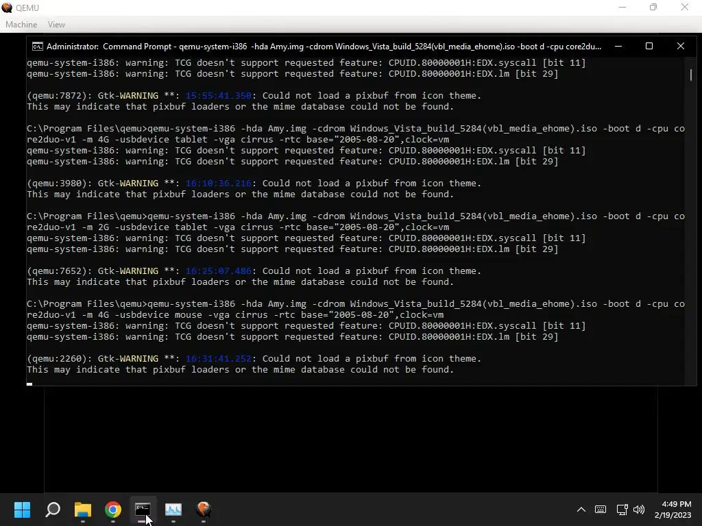Restore the QEMU window size
Screen dimensions: 702x526
pyautogui.click(x=653, y=7)
